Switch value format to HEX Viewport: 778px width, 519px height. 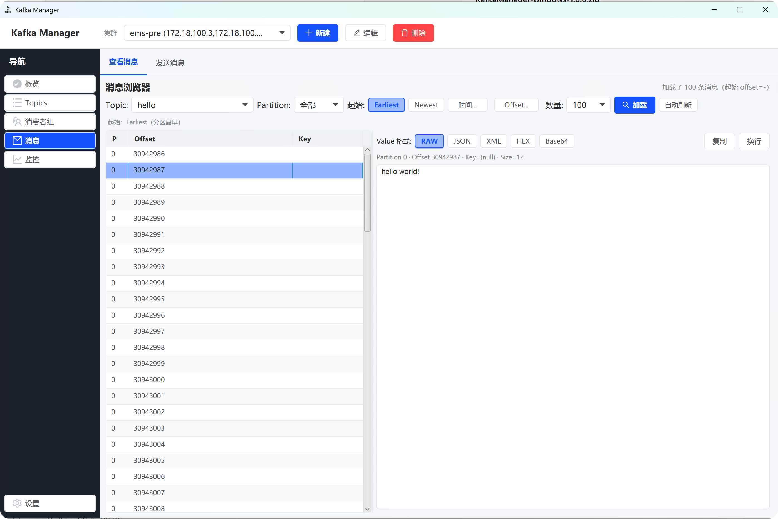(x=523, y=141)
